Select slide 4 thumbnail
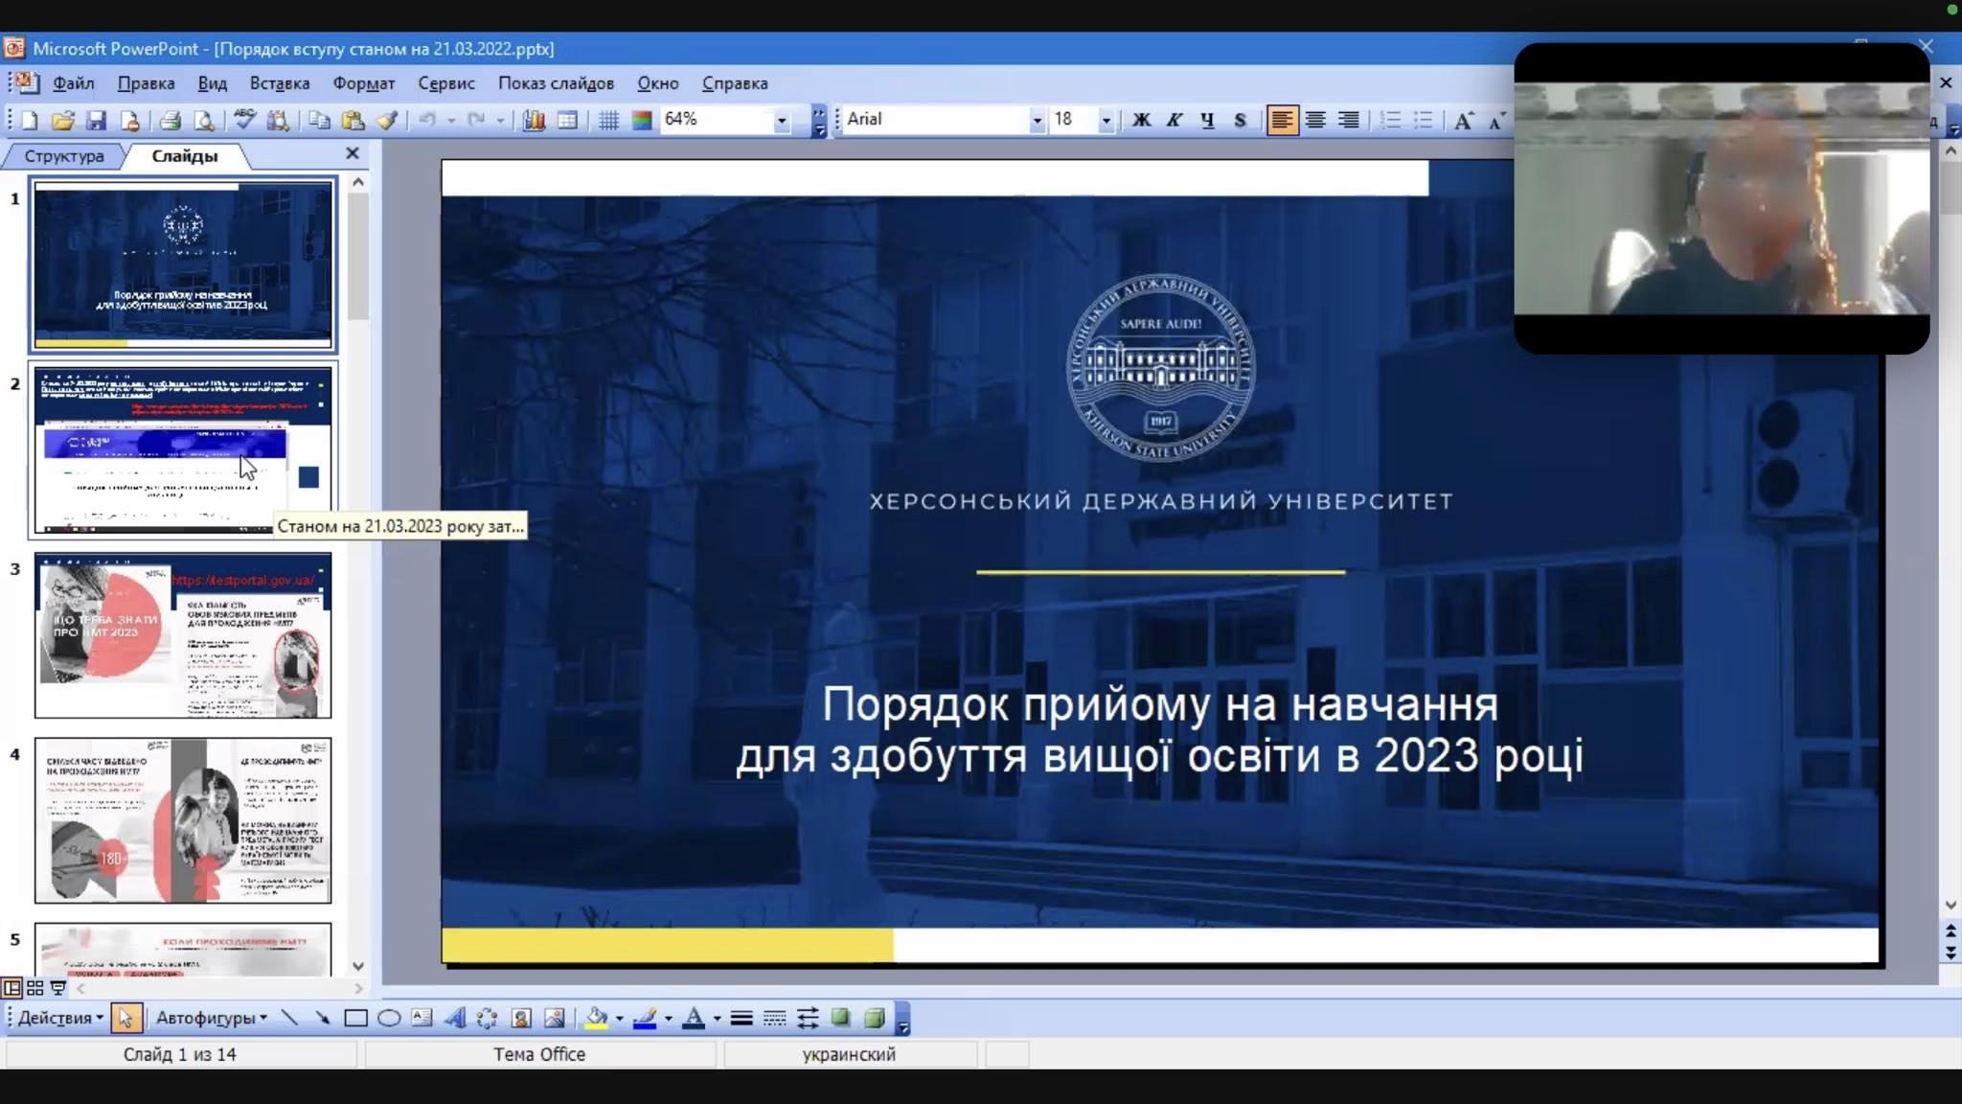Screen dimensions: 1962x1104 (x=183, y=820)
